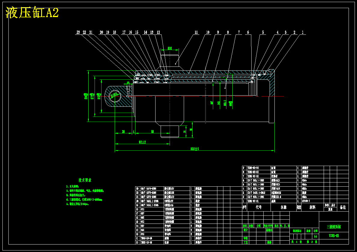Pick callout number 2 above the drawing
Viewport: 357px width, 252px height.
tap(294, 32)
